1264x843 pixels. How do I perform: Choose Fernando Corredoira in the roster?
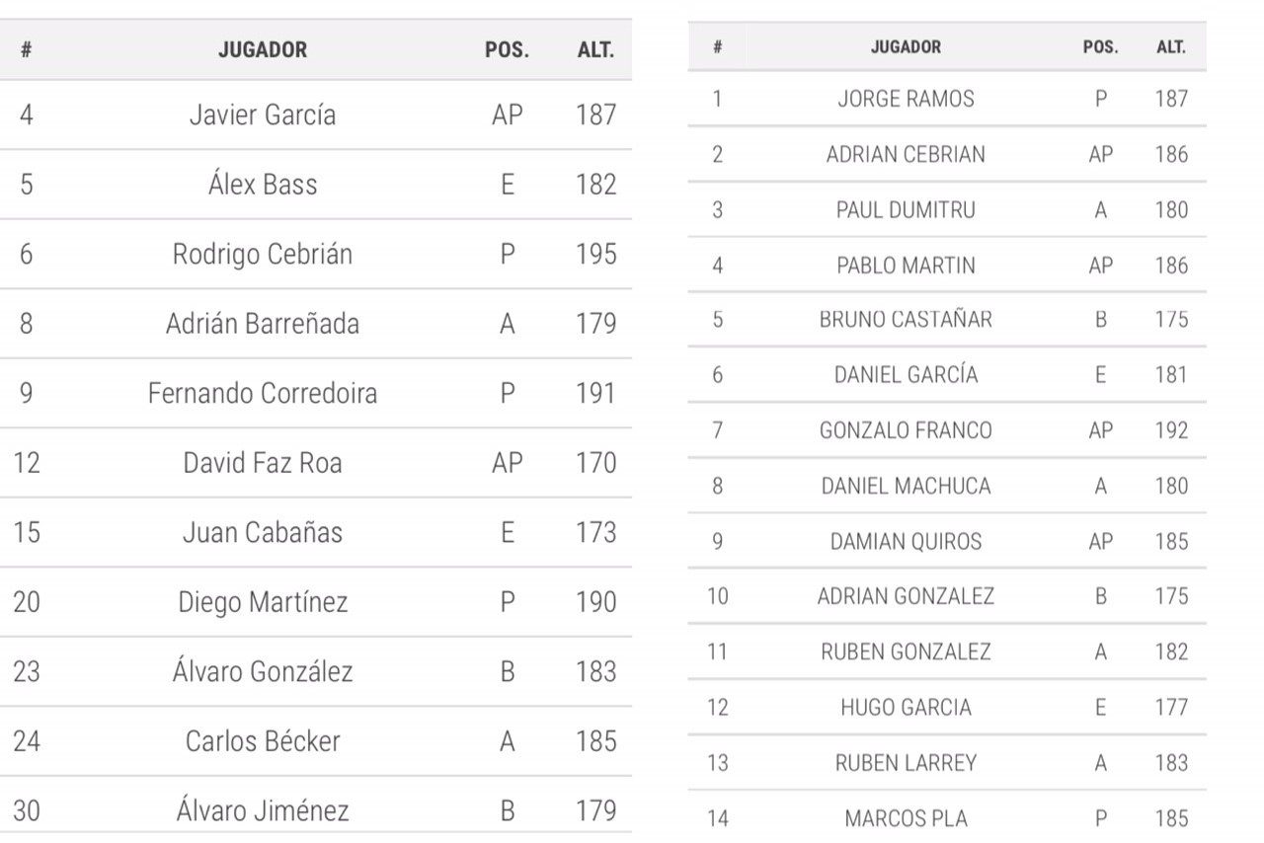263,393
